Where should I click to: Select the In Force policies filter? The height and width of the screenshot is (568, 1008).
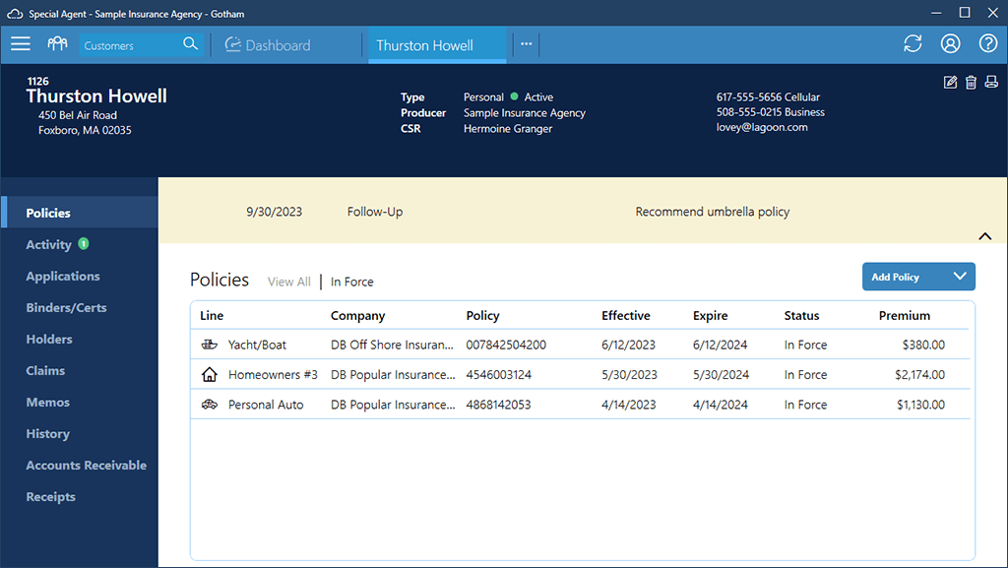point(351,282)
